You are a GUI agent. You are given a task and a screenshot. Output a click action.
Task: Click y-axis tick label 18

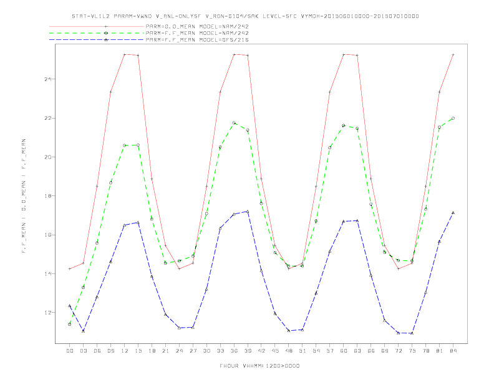click(x=48, y=196)
